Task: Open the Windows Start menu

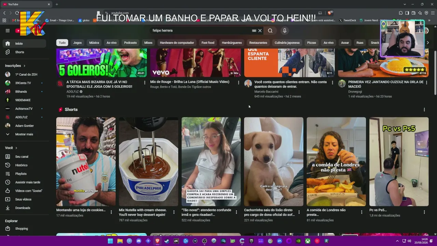Action: 110,241
